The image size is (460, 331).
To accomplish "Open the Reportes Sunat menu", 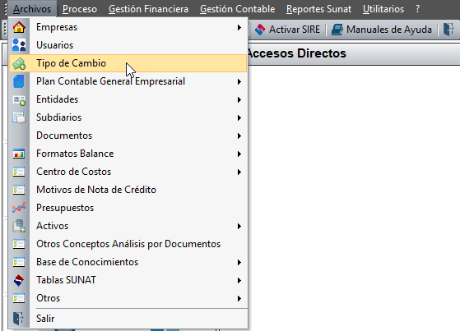I will [x=318, y=9].
